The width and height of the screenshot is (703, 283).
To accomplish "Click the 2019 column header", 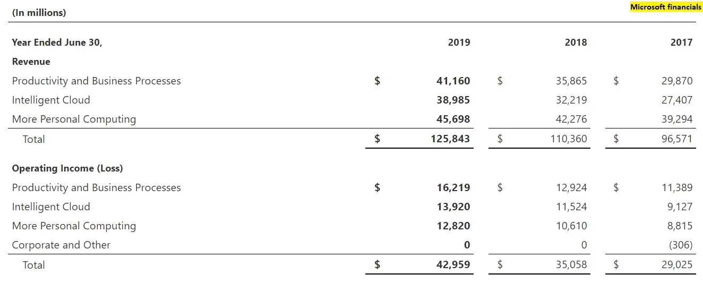I will [x=459, y=42].
